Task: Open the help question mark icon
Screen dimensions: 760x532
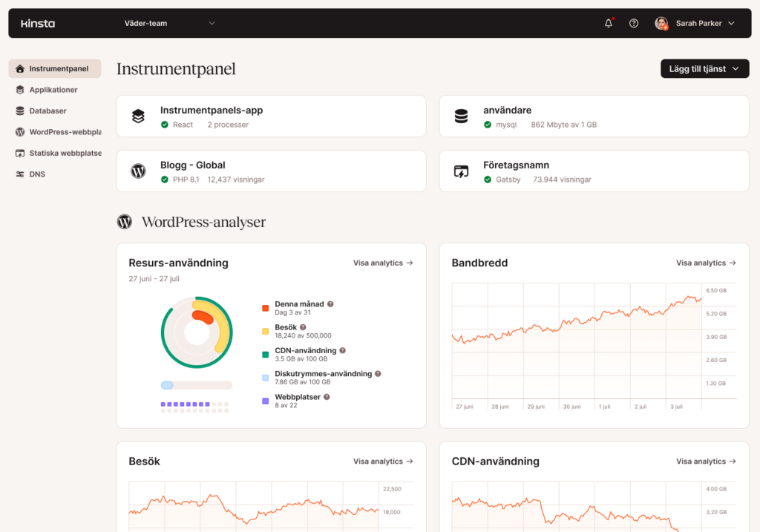Action: [x=634, y=23]
